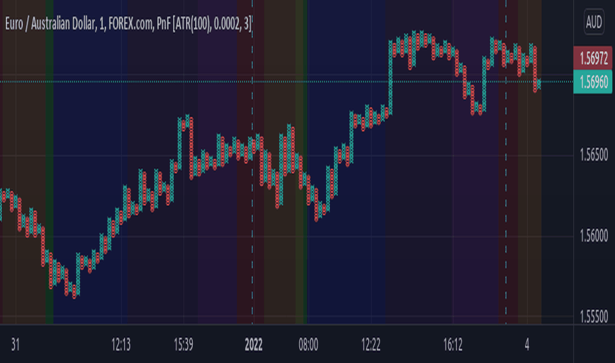The width and height of the screenshot is (615, 363).
Task: Click the 12:22 time axis label
Action: click(371, 345)
